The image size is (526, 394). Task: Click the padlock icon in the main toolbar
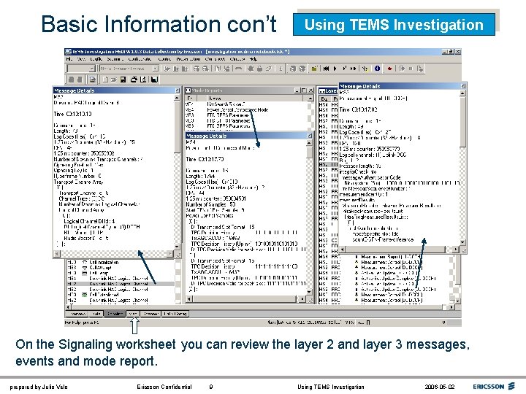(259, 69)
